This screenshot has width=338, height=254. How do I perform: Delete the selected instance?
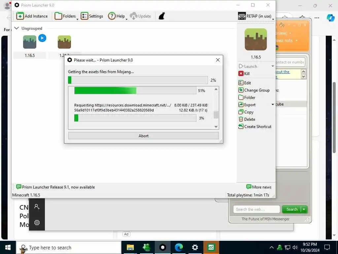coord(247,119)
